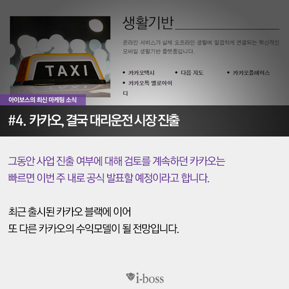289x289 pixels.
Task: Click the description 온라인 서비스가 실제 오프라인 생활에
Action: click(x=201, y=43)
